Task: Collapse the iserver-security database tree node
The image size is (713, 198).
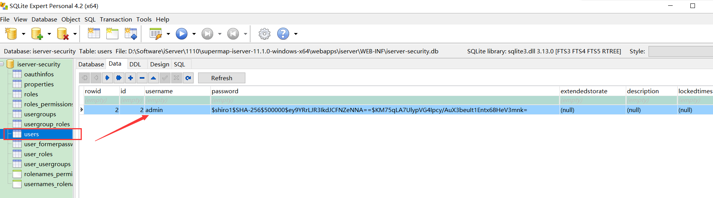Action: pyautogui.click(x=2, y=64)
